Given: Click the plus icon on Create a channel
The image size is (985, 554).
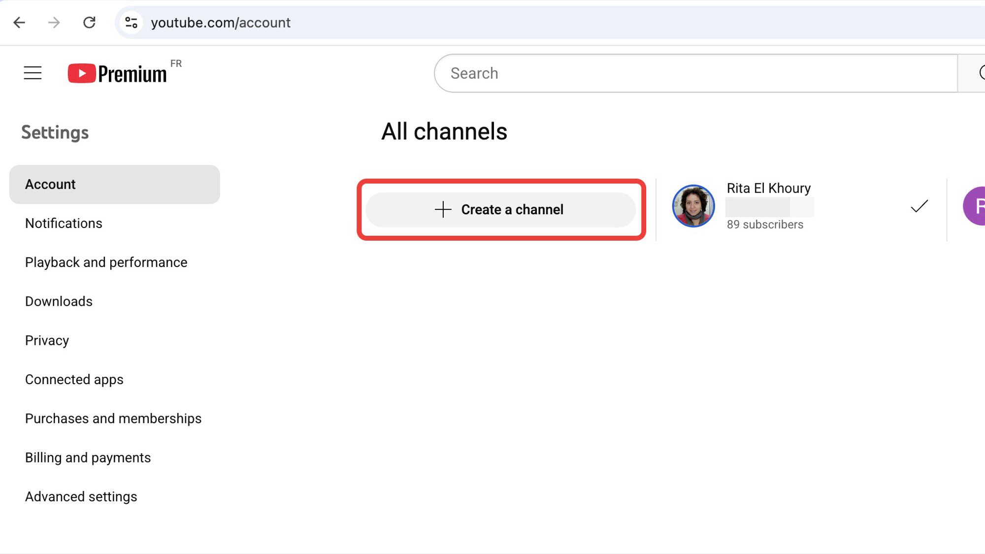Looking at the screenshot, I should point(442,209).
